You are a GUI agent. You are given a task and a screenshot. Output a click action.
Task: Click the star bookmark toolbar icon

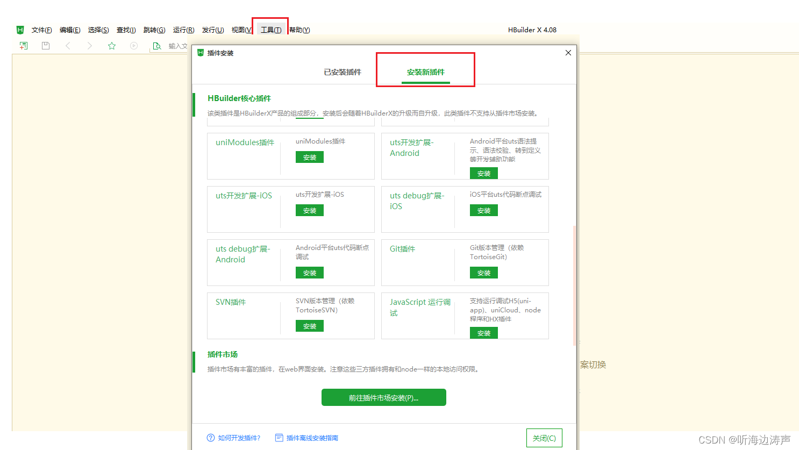pyautogui.click(x=112, y=46)
